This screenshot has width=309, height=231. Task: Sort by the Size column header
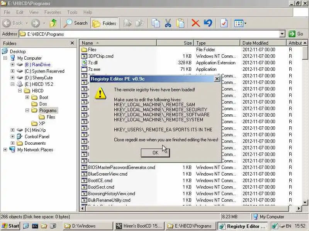175,43
